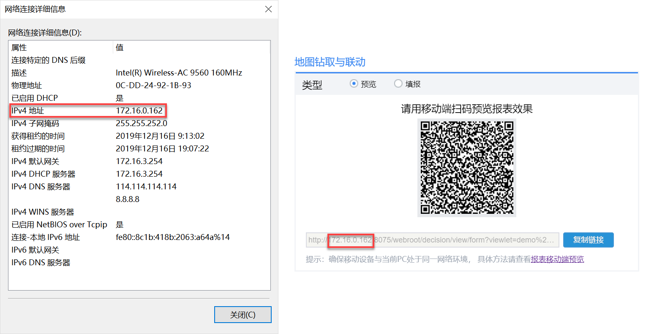The width and height of the screenshot is (646, 334).
Task: Click the secondary DNS value 8.8.8.8
Action: click(128, 199)
